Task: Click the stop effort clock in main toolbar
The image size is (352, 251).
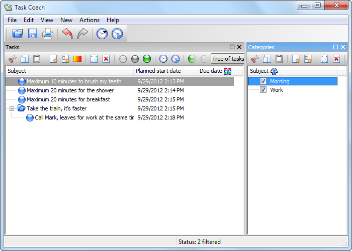Action: tap(117, 34)
